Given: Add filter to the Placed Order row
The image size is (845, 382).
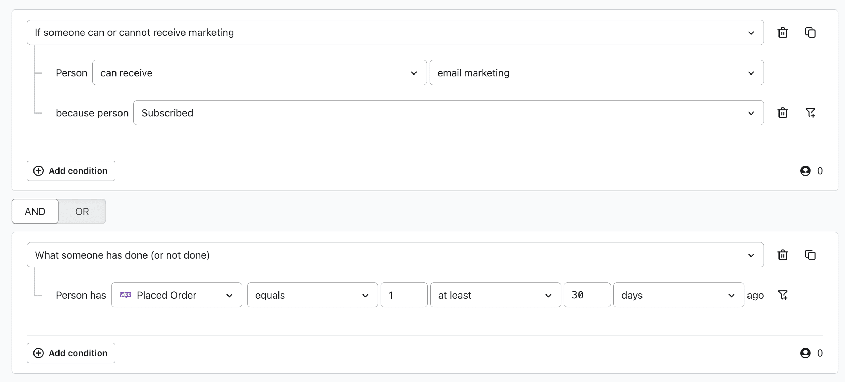Looking at the screenshot, I should pos(782,295).
